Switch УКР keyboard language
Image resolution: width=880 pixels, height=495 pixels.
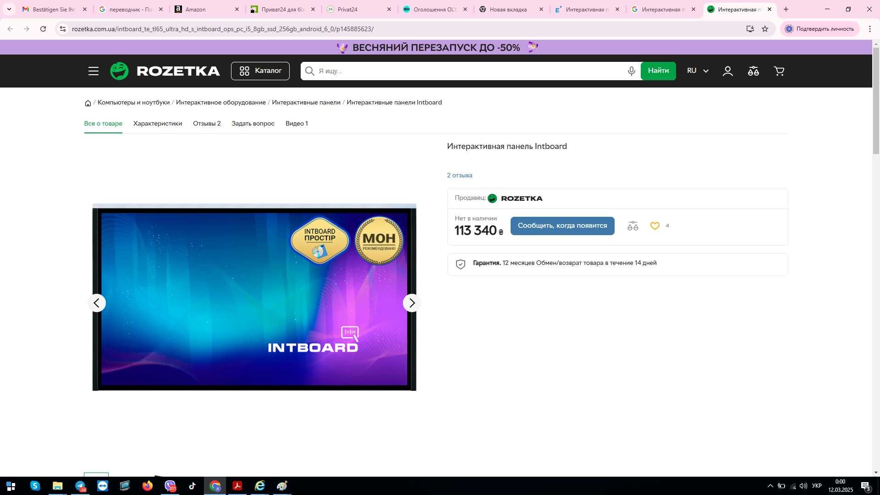click(817, 486)
